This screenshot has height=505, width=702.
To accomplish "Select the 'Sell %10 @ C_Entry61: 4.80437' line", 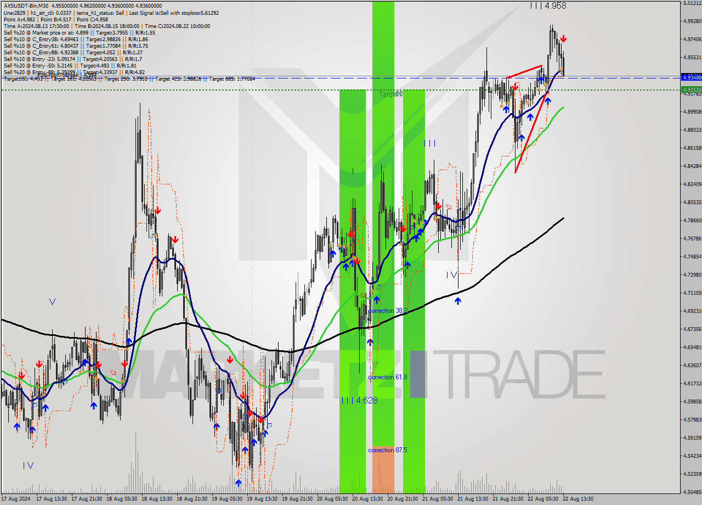I will click(x=76, y=46).
